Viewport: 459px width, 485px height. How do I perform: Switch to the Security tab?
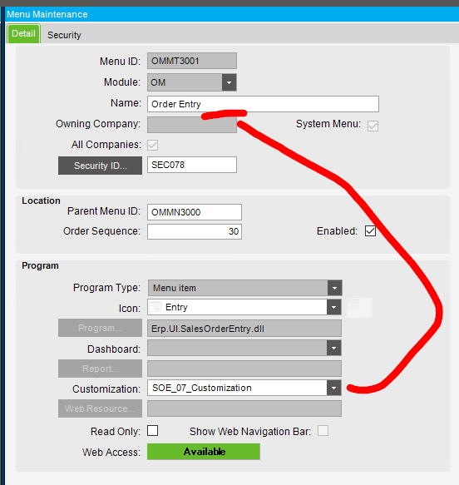coord(64,35)
